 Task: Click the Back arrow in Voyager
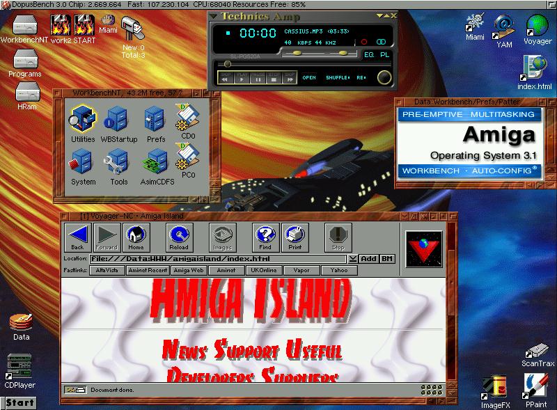click(77, 237)
